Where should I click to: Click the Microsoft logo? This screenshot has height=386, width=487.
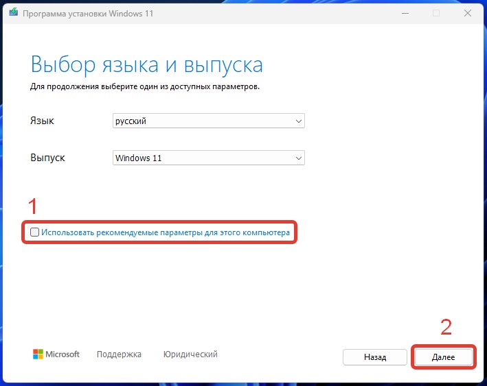tap(56, 354)
